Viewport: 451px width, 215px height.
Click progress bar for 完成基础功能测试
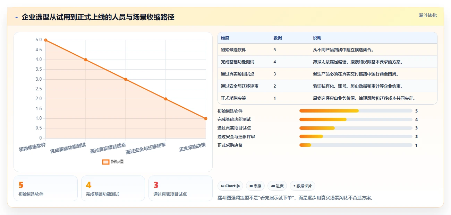coord(356,119)
